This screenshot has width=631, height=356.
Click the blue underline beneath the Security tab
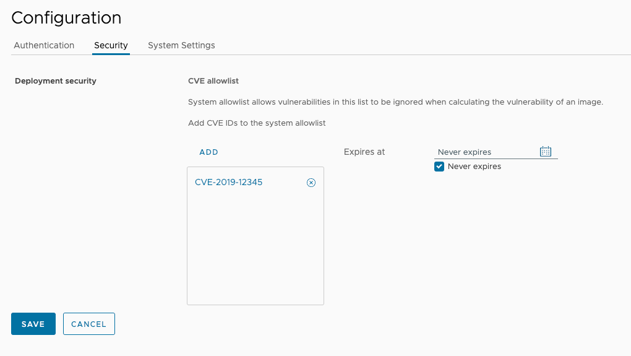(111, 54)
